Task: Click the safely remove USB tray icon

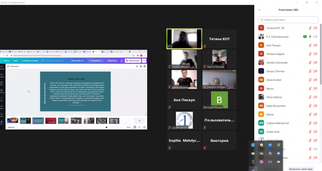Action: 253,162
